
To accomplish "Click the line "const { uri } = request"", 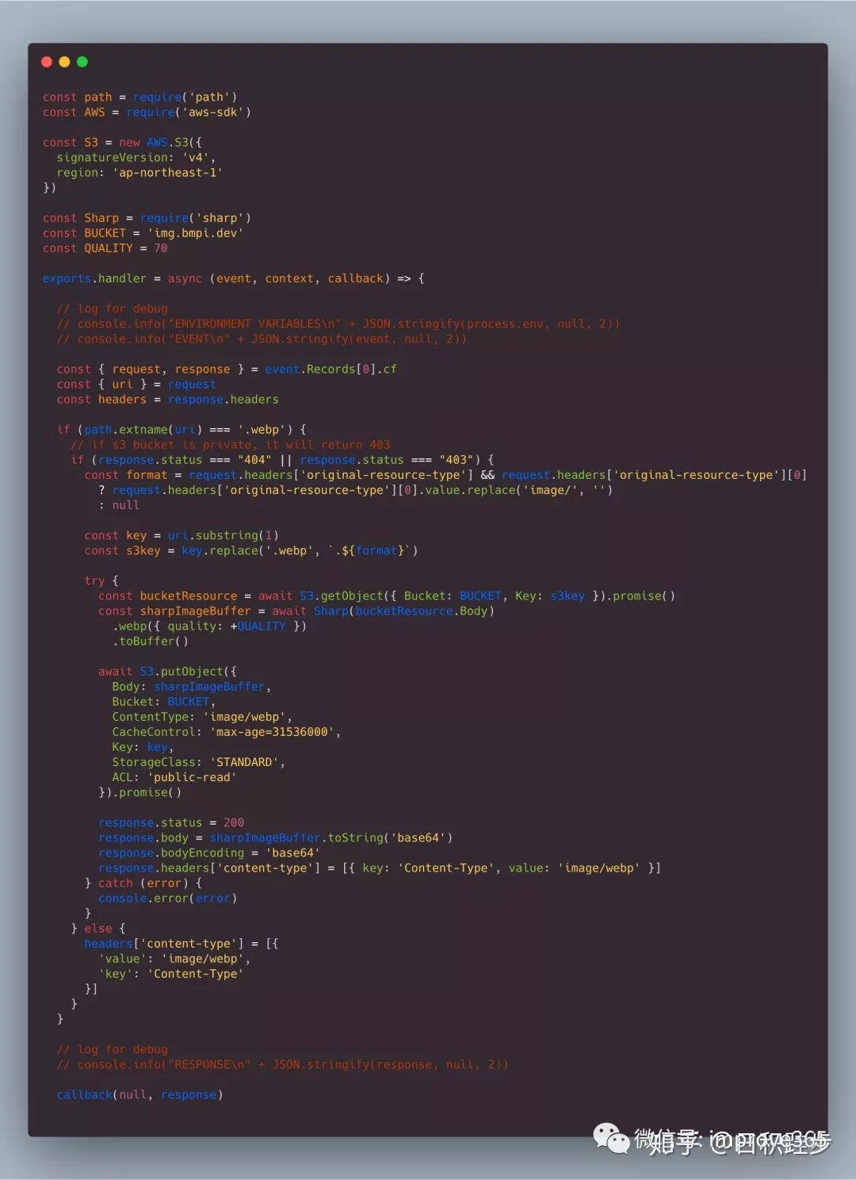I will [136, 385].
